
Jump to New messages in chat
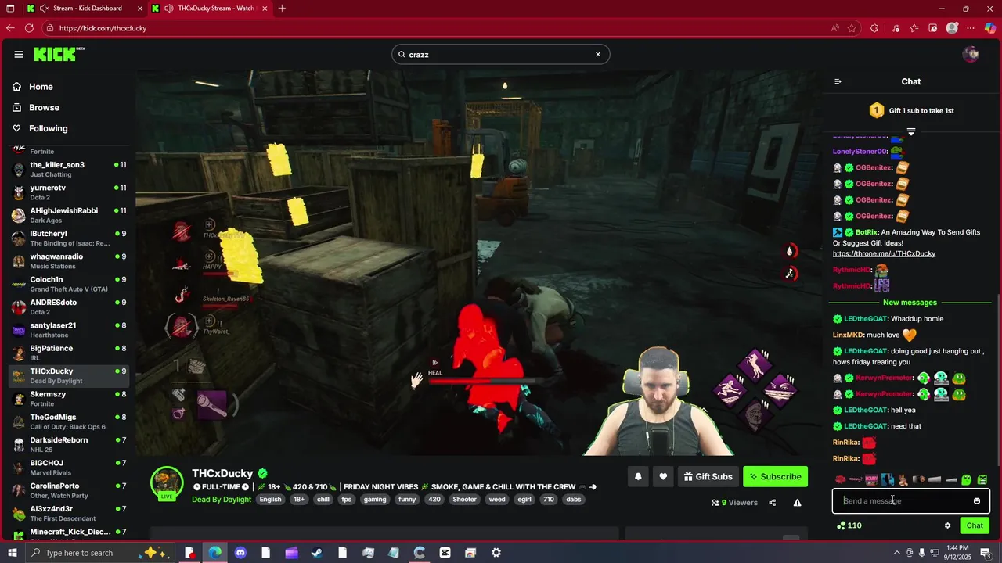coord(910,303)
